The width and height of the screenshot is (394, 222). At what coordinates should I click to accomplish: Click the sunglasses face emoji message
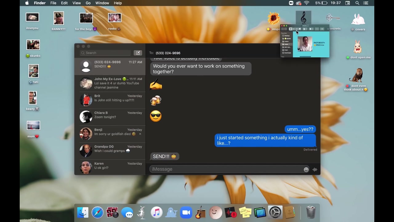click(156, 116)
